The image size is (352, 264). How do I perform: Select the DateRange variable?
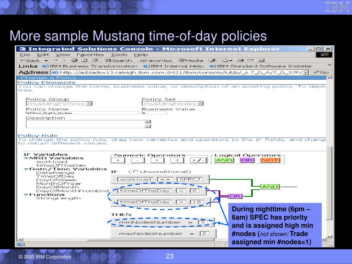pos(55,173)
